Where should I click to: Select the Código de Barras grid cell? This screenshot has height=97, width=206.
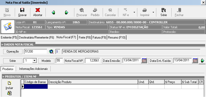(x=36, y=87)
